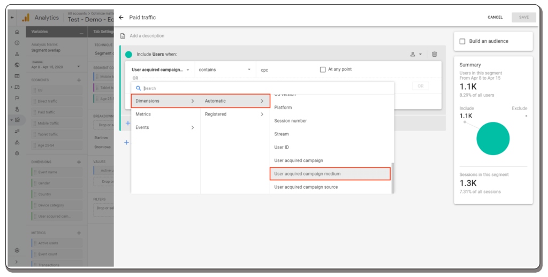The width and height of the screenshot is (548, 277).
Task: Check the Build an audience box
Action: click(462, 41)
